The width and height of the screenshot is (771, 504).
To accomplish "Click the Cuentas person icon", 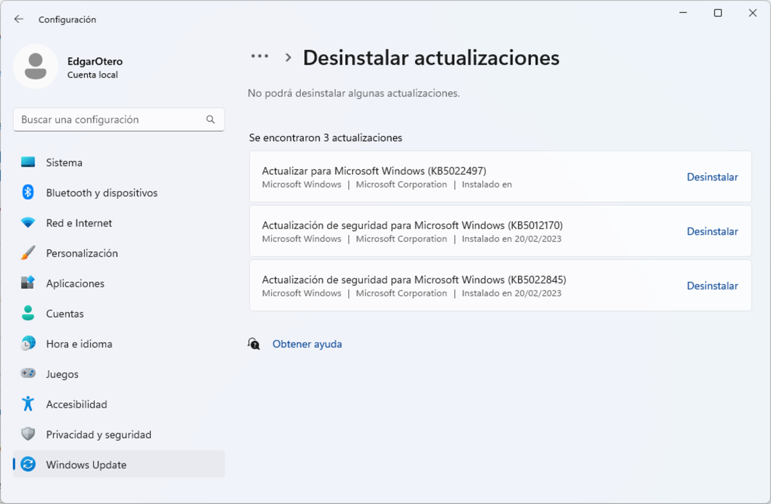I will [28, 313].
